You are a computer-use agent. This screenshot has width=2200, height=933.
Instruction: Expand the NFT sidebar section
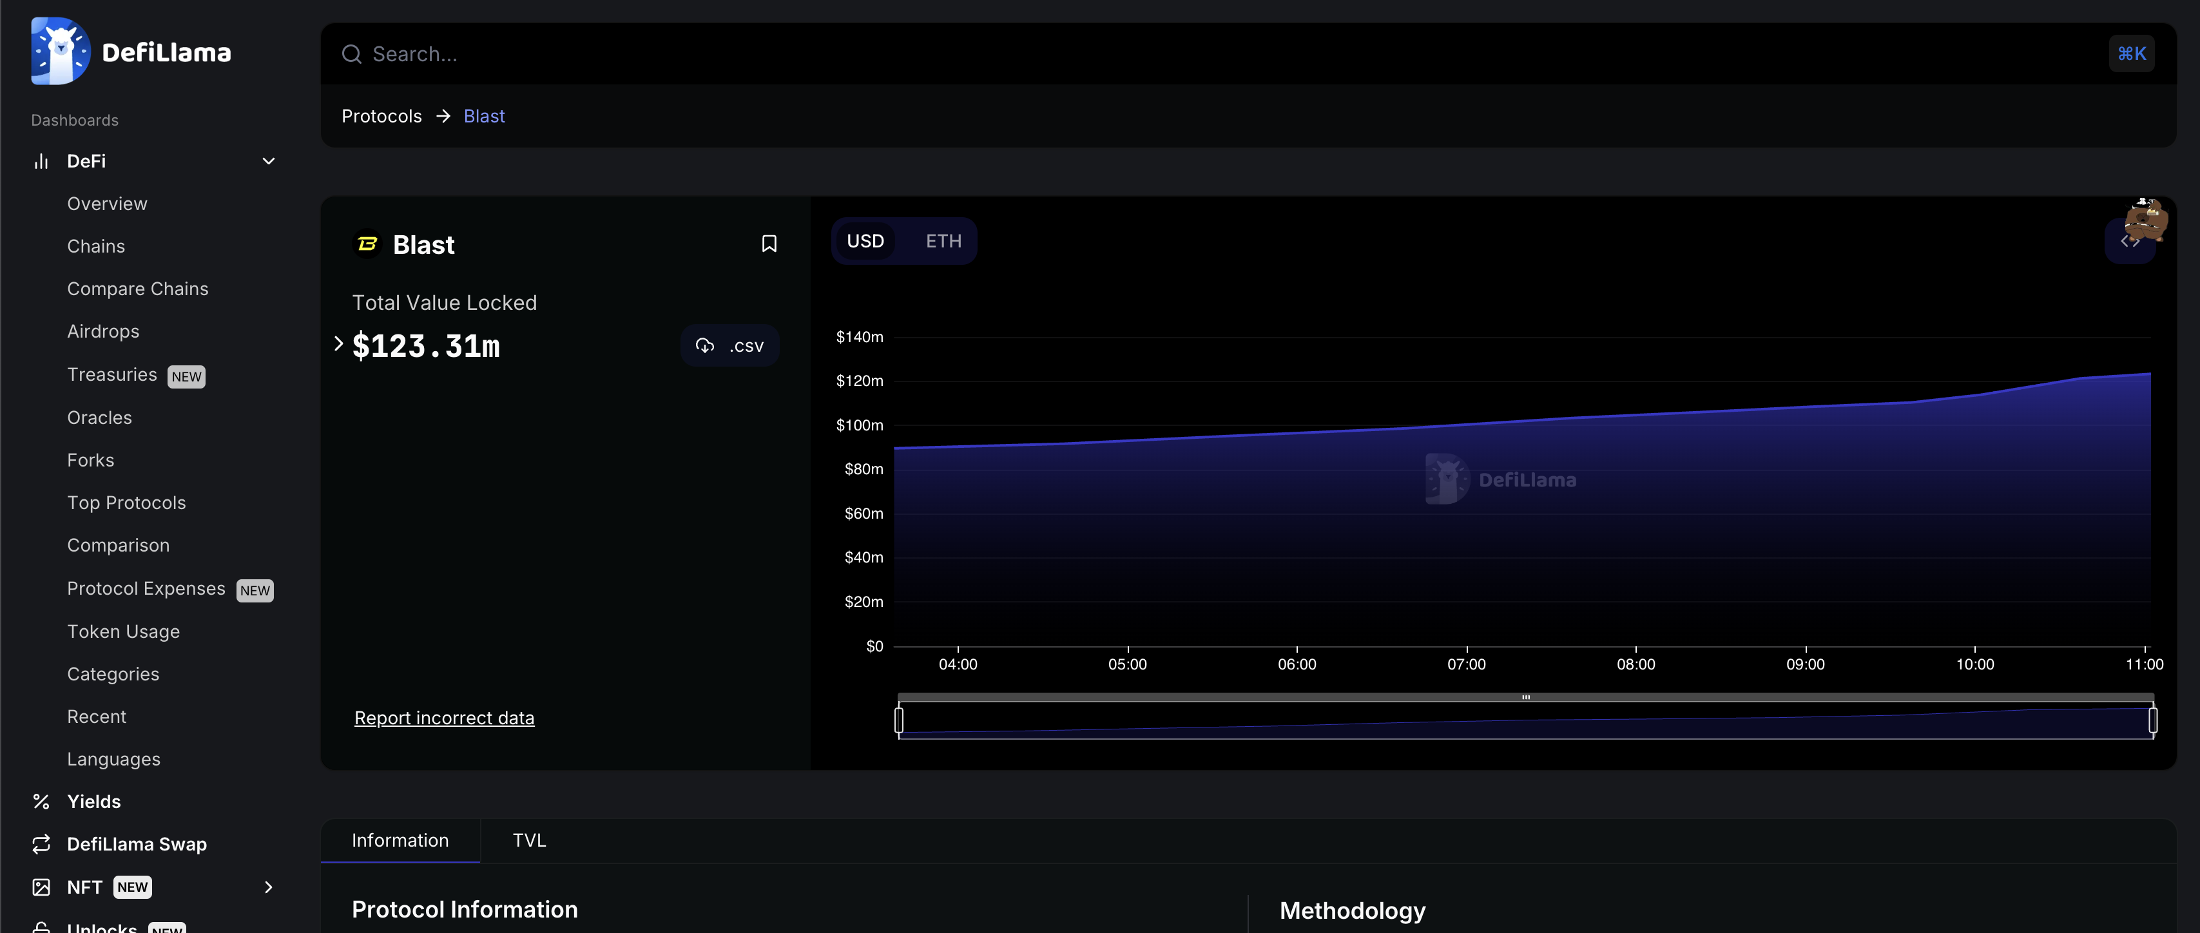coord(268,888)
